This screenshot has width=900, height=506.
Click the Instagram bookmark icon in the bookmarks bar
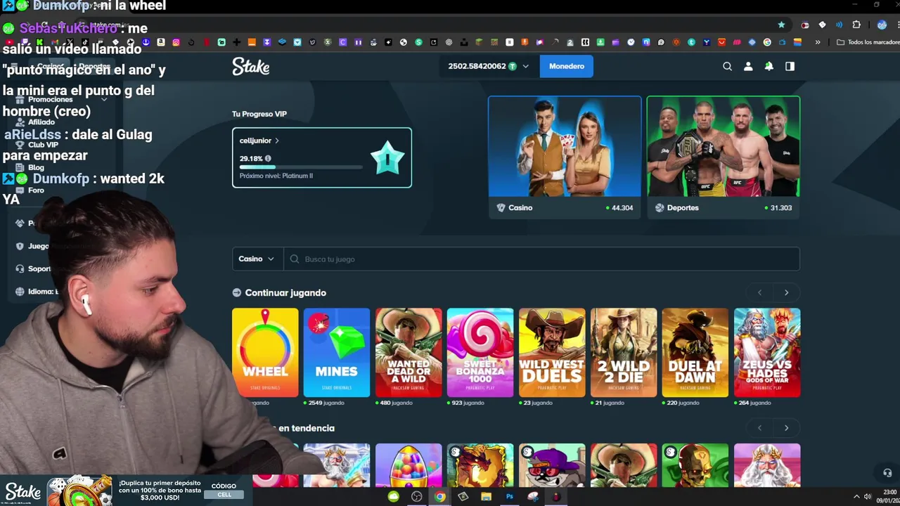[176, 42]
